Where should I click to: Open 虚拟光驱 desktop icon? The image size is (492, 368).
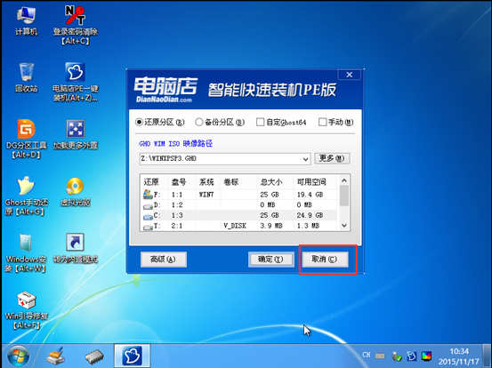point(76,192)
